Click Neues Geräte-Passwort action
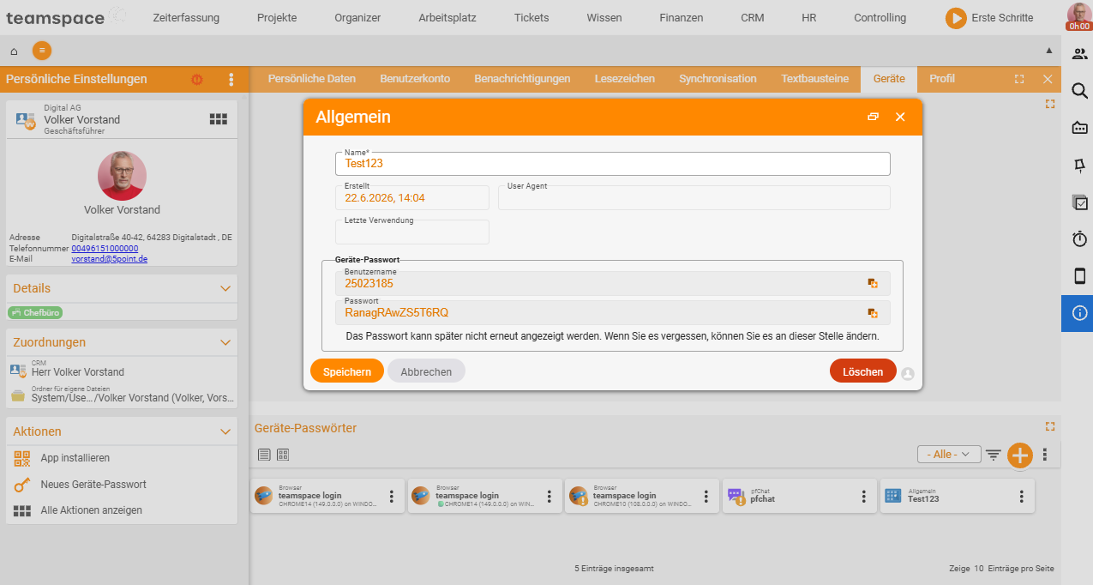Screen dimensions: 1093x585 pos(93,485)
